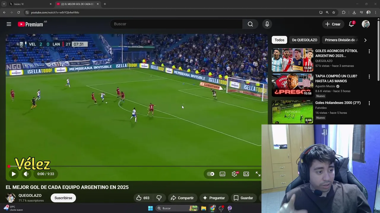Open the Goles Agonicos video thumbnail
The width and height of the screenshot is (380, 213).
pos(292,60)
